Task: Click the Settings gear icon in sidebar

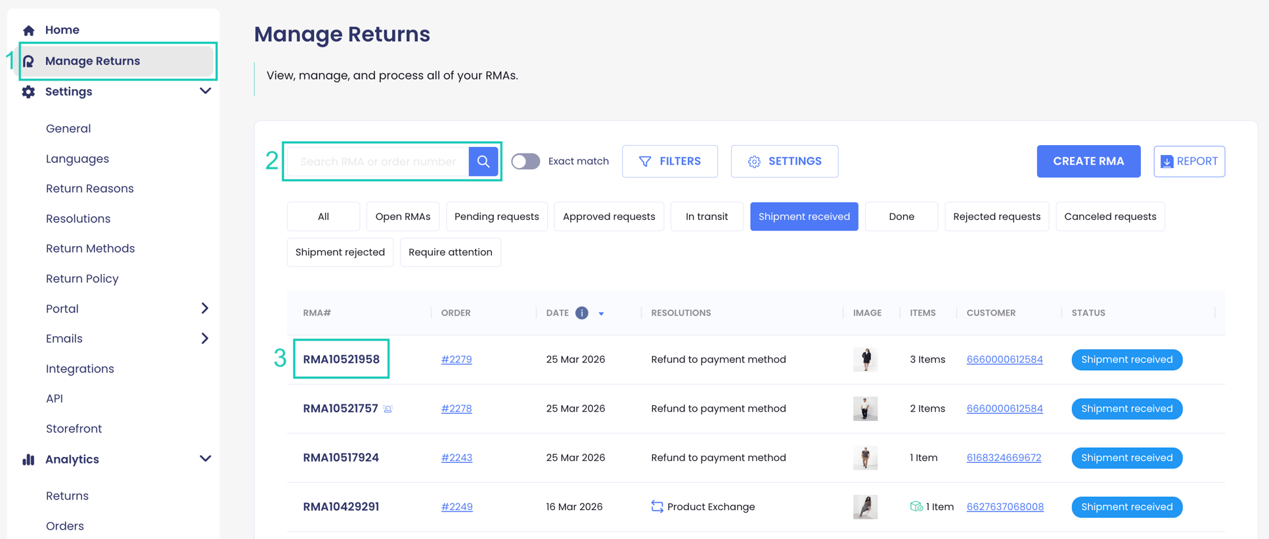Action: tap(28, 92)
